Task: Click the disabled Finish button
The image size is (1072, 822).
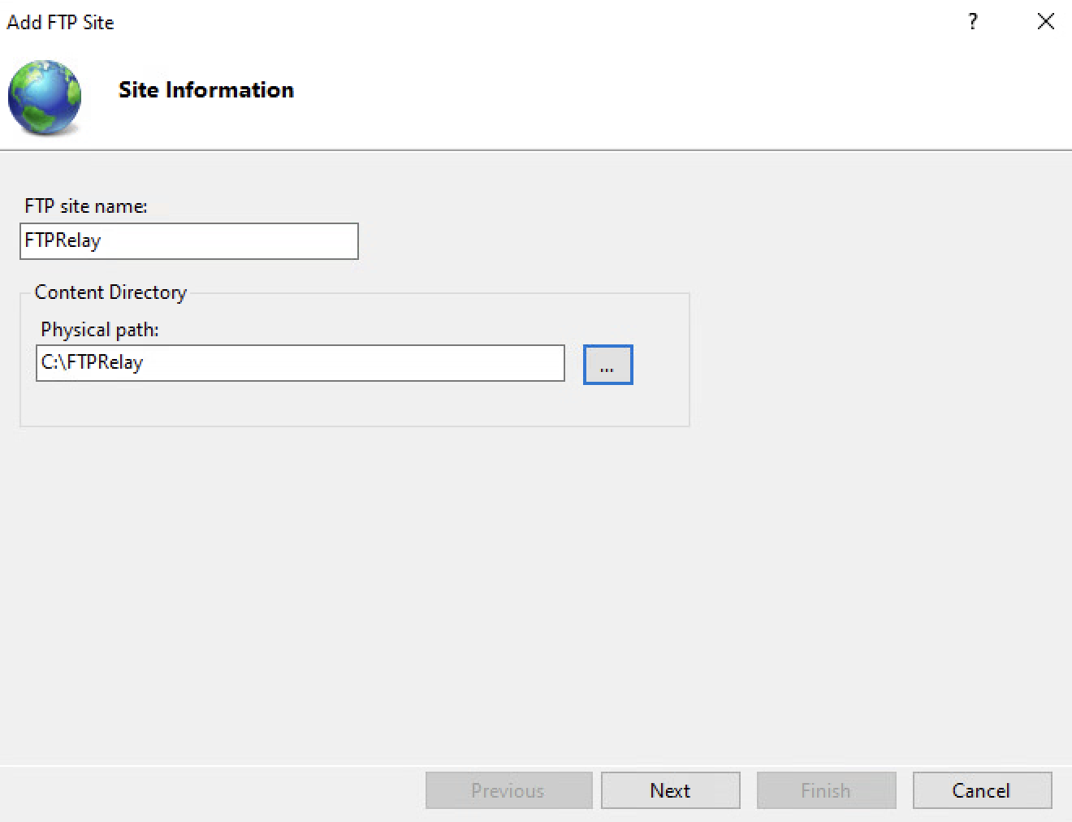Action: (x=826, y=790)
